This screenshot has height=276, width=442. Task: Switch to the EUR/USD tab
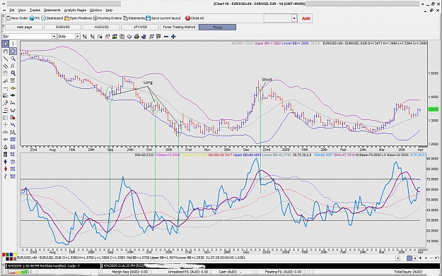62,27
